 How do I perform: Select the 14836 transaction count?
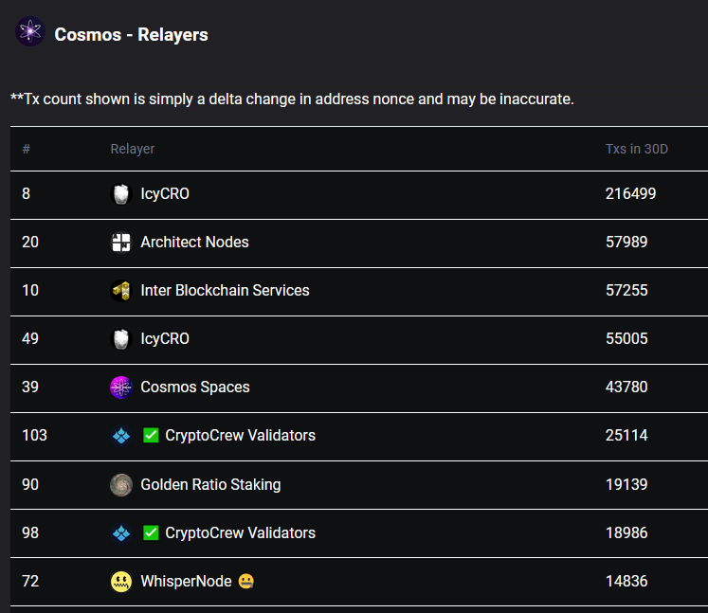click(626, 582)
